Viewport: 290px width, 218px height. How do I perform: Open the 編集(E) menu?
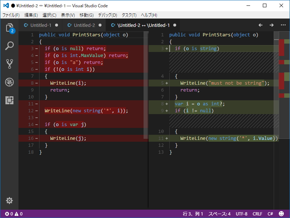[x=31, y=15]
